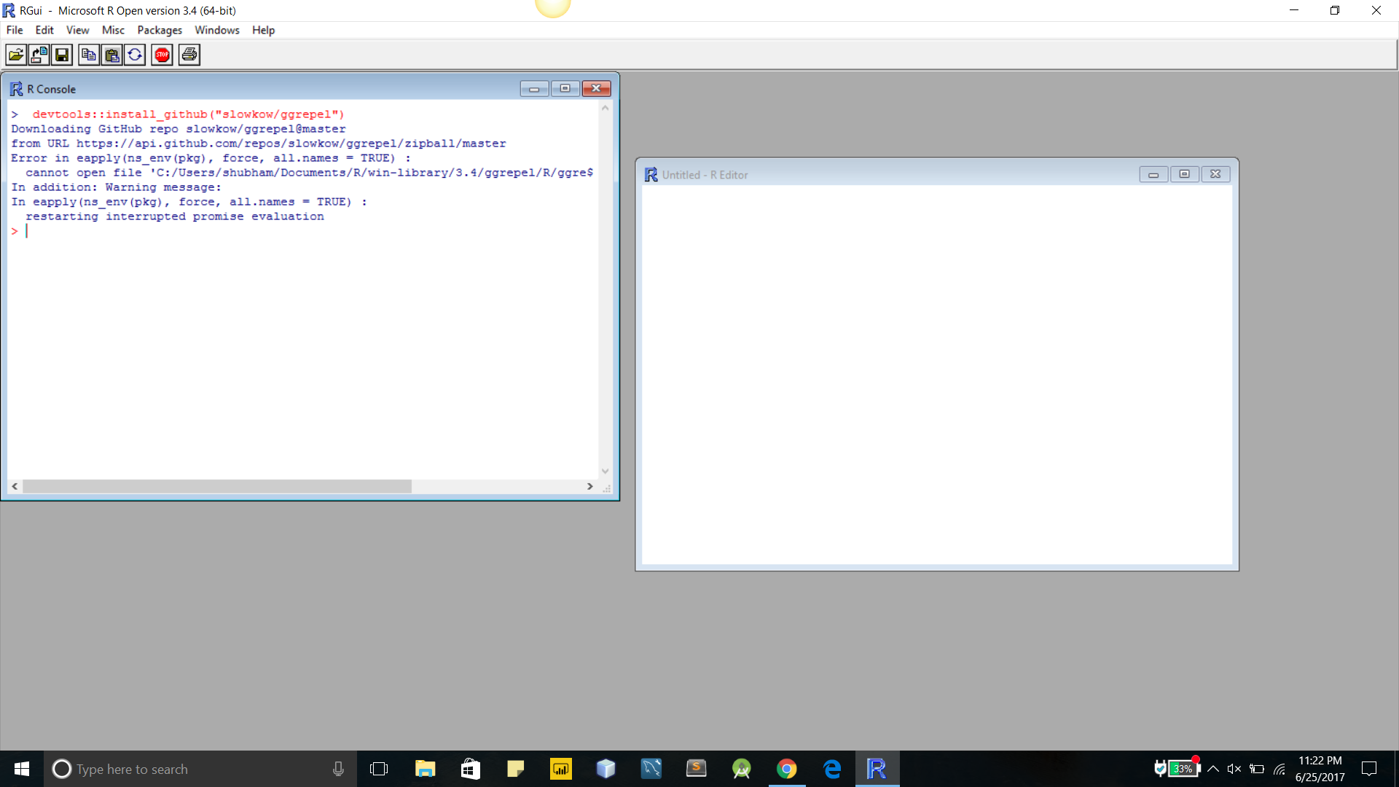The width and height of the screenshot is (1399, 787).
Task: Unmute the speaker icon in system tray
Action: coord(1234,769)
